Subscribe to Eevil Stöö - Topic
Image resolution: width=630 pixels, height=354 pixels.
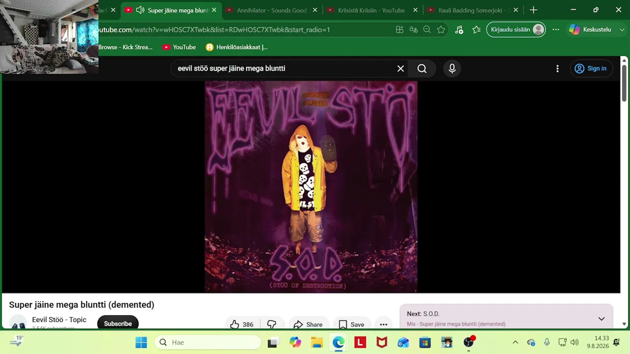point(118,324)
